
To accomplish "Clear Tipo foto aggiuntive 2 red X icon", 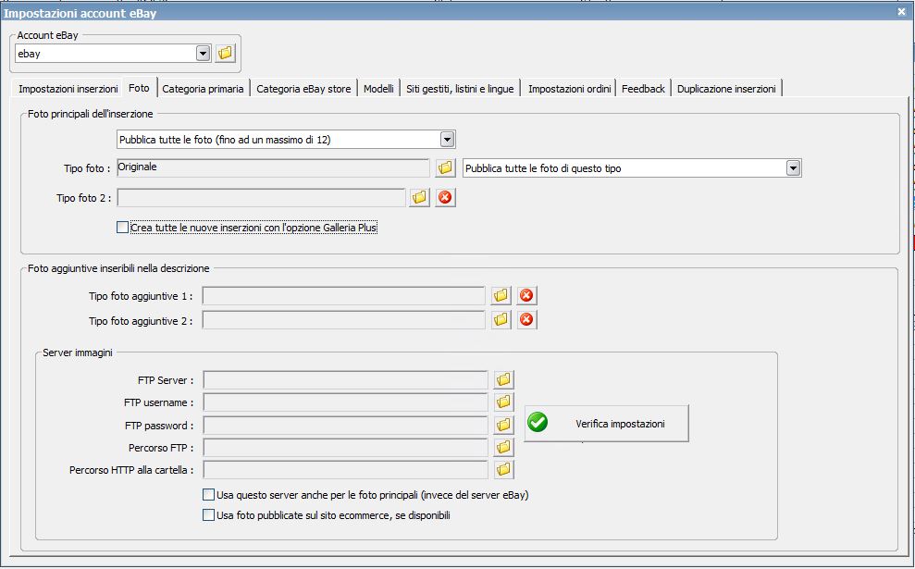I will click(526, 320).
